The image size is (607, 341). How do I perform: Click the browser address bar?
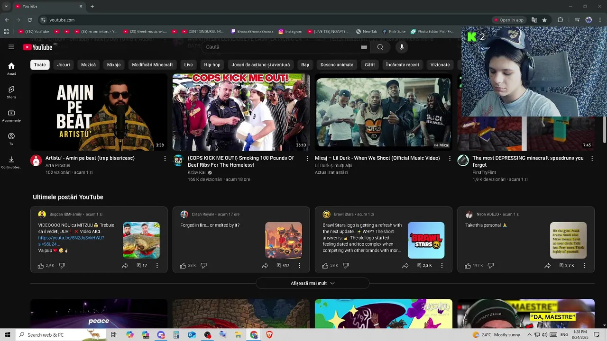pos(266,20)
